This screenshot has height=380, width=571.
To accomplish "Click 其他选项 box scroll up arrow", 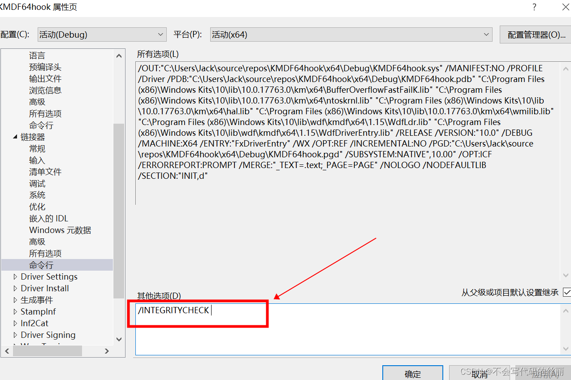I will click(566, 311).
